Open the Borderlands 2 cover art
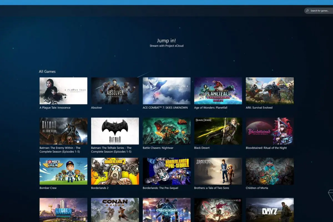The width and height of the screenshot is (333, 222). point(115,171)
